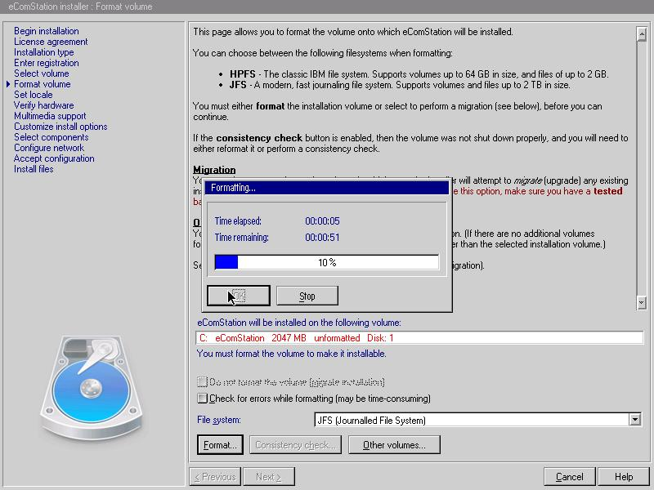Image resolution: width=654 pixels, height=490 pixels.
Task: Click the Format... button
Action: [x=220, y=445]
